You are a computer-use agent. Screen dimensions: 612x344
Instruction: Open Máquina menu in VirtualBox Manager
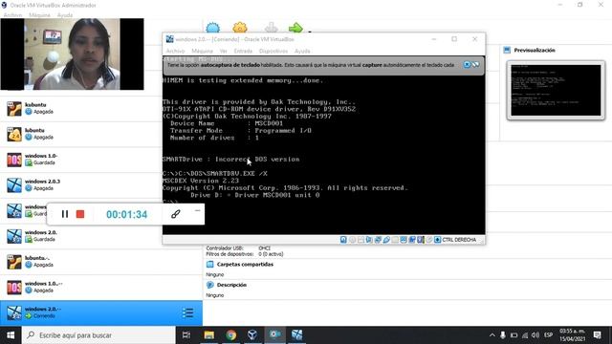pos(39,15)
